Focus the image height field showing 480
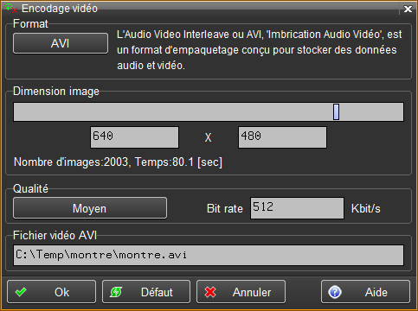This screenshot has height=311, width=418. pos(282,137)
